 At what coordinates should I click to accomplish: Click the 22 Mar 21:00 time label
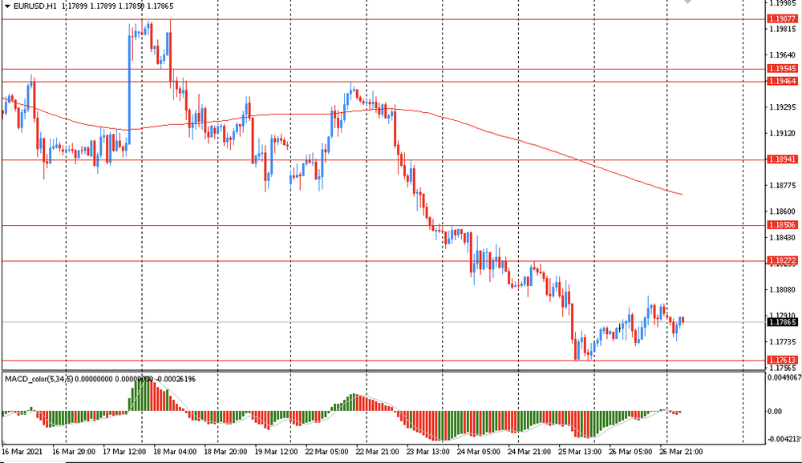click(x=378, y=452)
